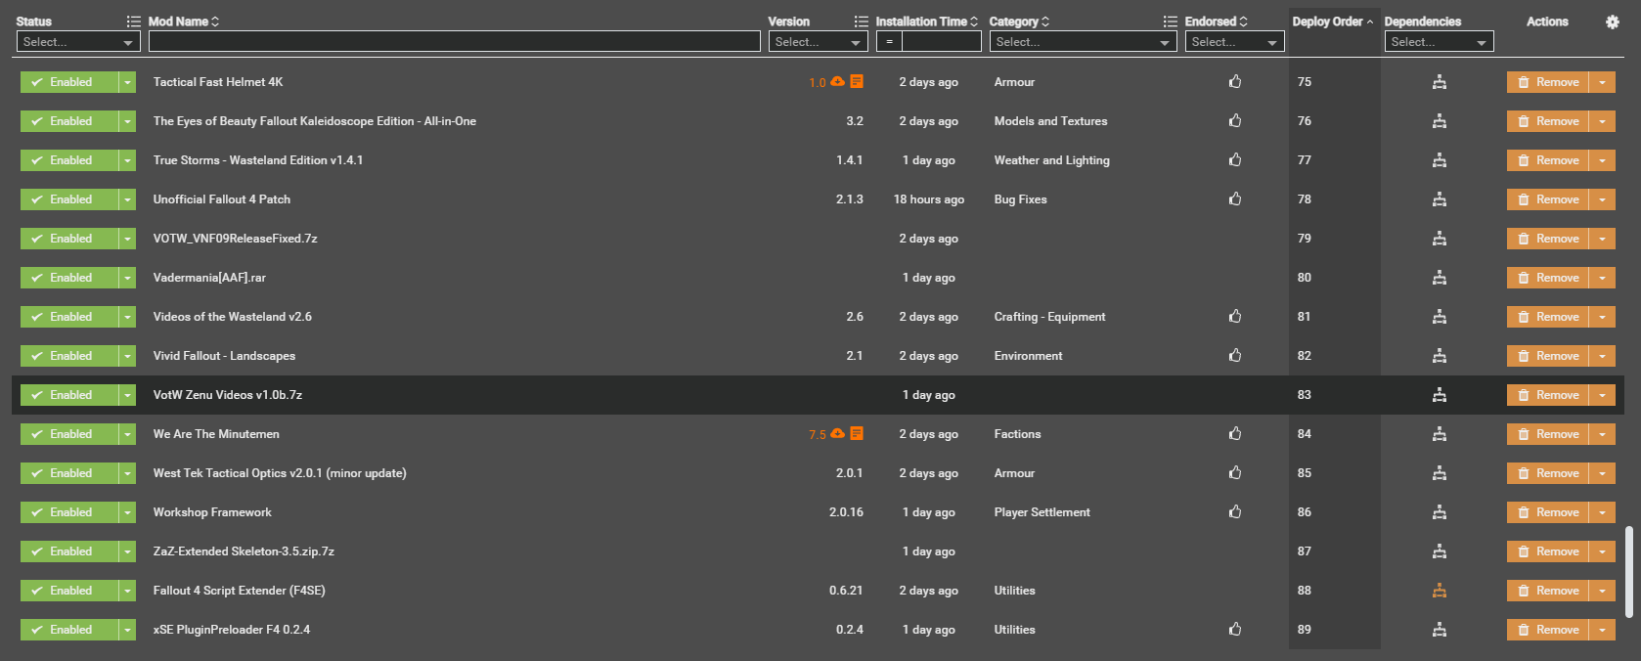This screenshot has width=1641, height=661.
Task: Open Version filter Select dropdown
Action: tap(818, 42)
